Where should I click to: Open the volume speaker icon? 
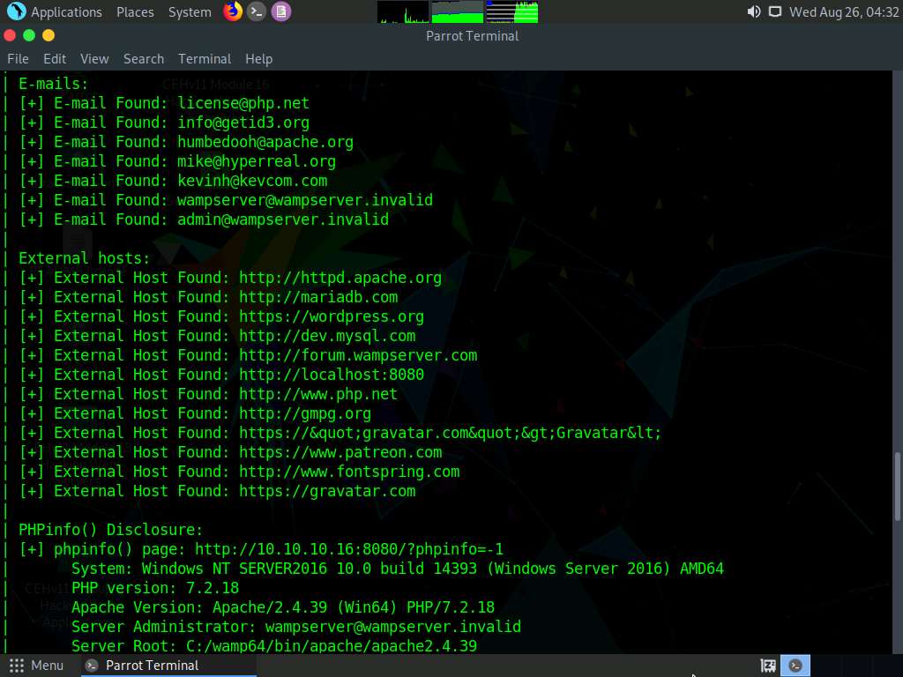pos(753,11)
